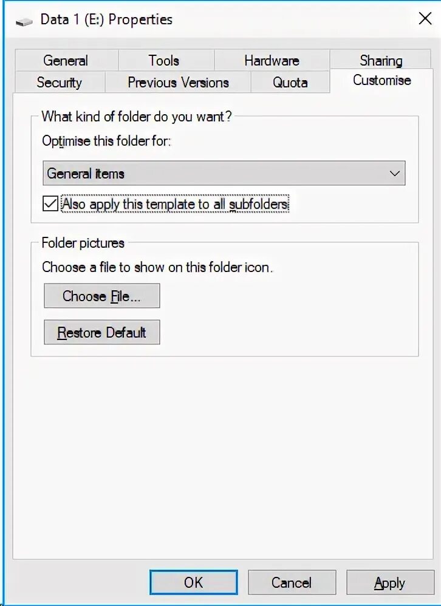
Task: Click the 'Also apply this template' label
Action: 175,203
